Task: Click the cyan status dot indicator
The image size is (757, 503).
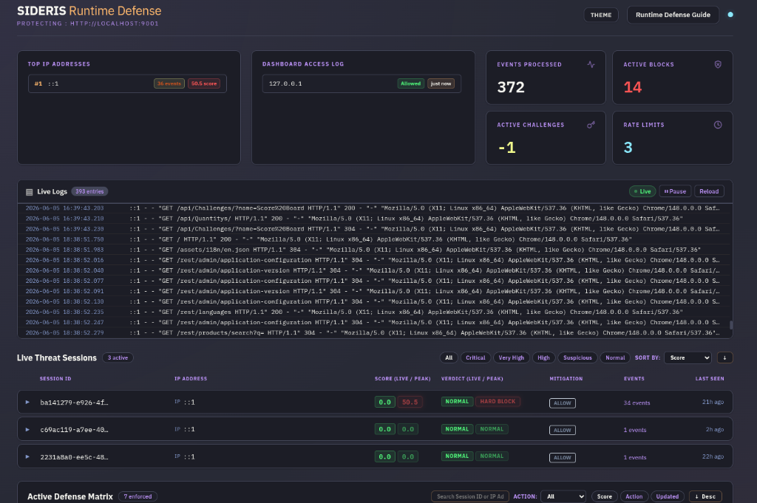Action: pyautogui.click(x=730, y=15)
